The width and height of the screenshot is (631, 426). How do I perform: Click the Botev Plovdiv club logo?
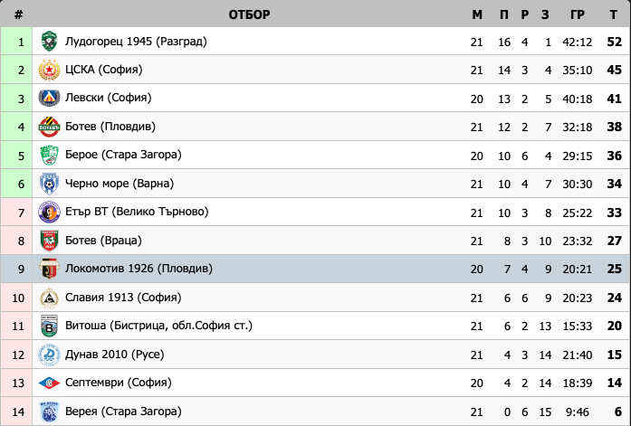click(49, 127)
